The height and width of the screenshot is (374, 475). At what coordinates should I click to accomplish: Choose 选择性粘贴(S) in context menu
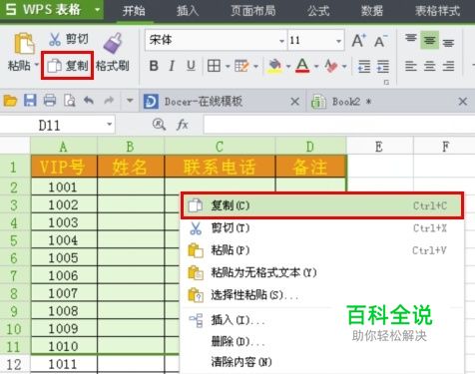click(x=322, y=295)
